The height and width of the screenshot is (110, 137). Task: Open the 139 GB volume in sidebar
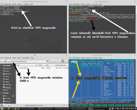tap(7, 99)
